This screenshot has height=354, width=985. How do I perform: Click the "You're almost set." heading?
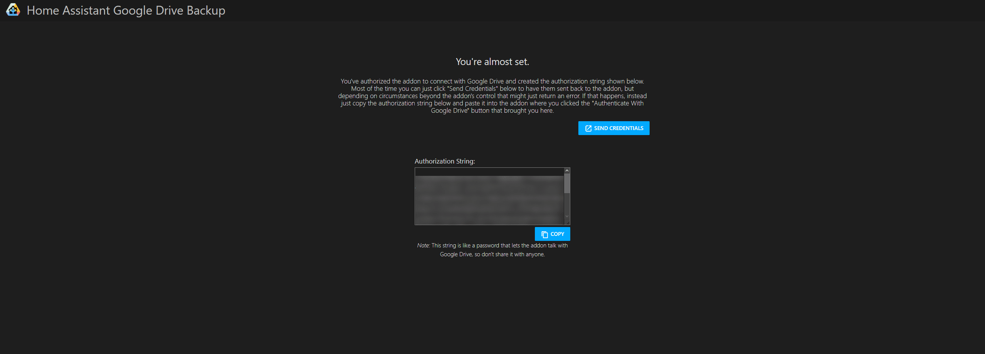click(x=492, y=62)
